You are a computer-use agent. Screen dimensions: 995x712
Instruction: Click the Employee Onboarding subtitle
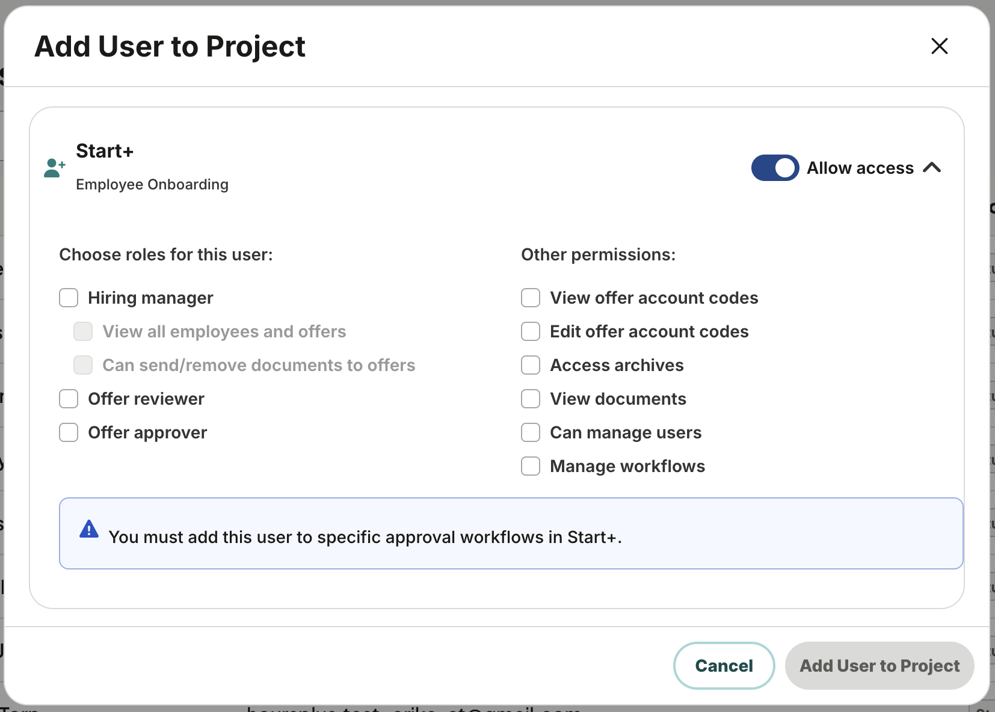(152, 185)
